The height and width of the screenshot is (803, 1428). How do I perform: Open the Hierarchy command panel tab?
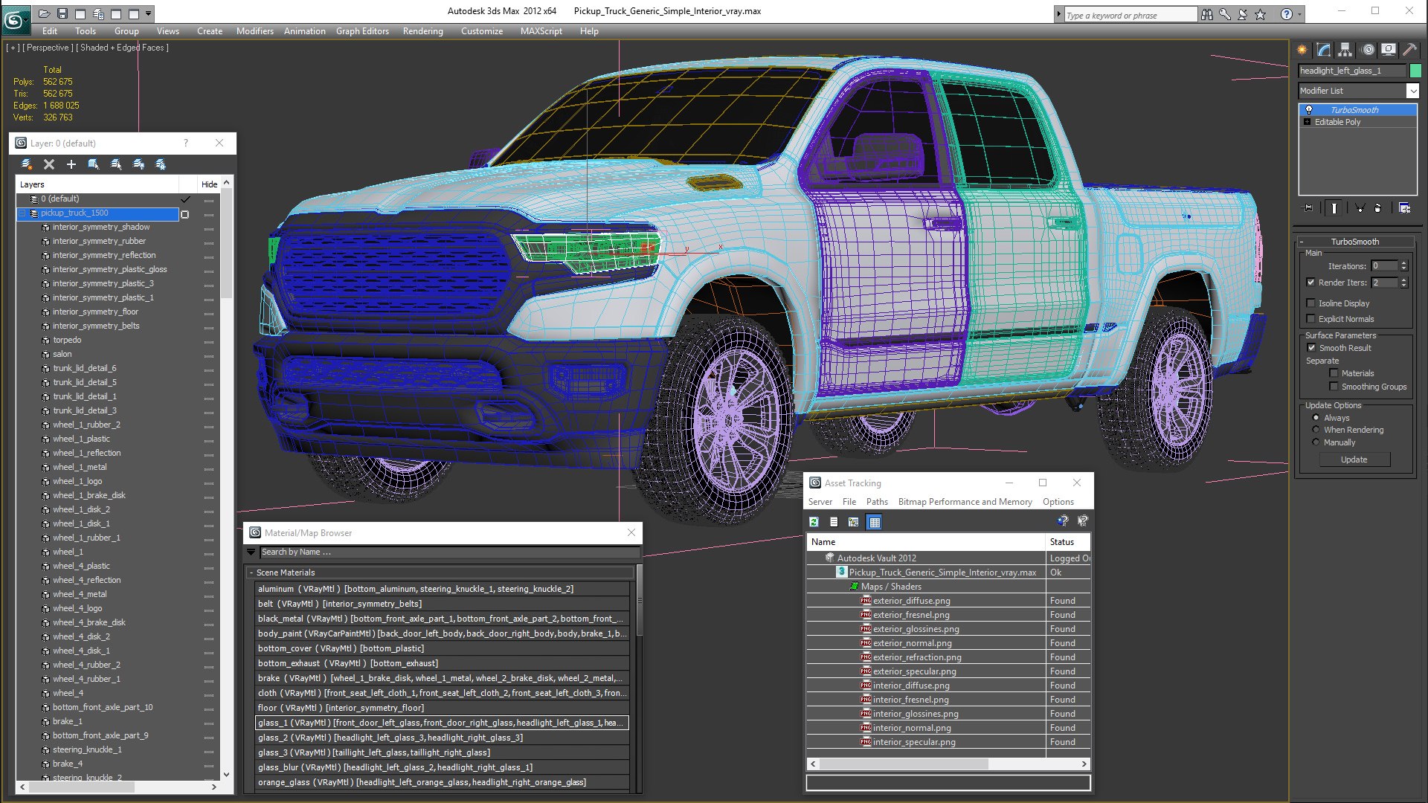click(x=1345, y=50)
